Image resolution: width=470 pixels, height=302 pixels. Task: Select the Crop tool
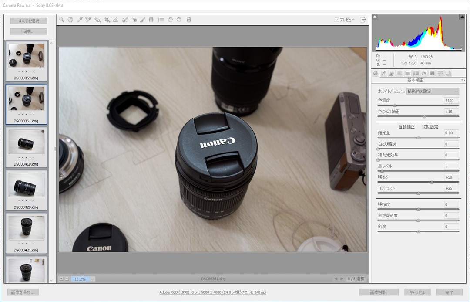coord(107,20)
